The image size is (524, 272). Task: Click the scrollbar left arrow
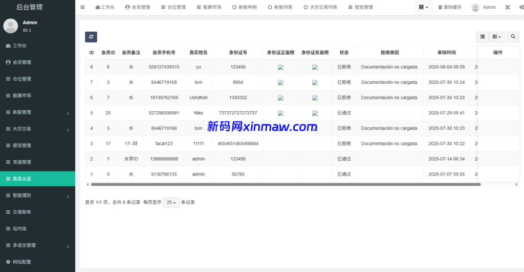tap(88, 184)
